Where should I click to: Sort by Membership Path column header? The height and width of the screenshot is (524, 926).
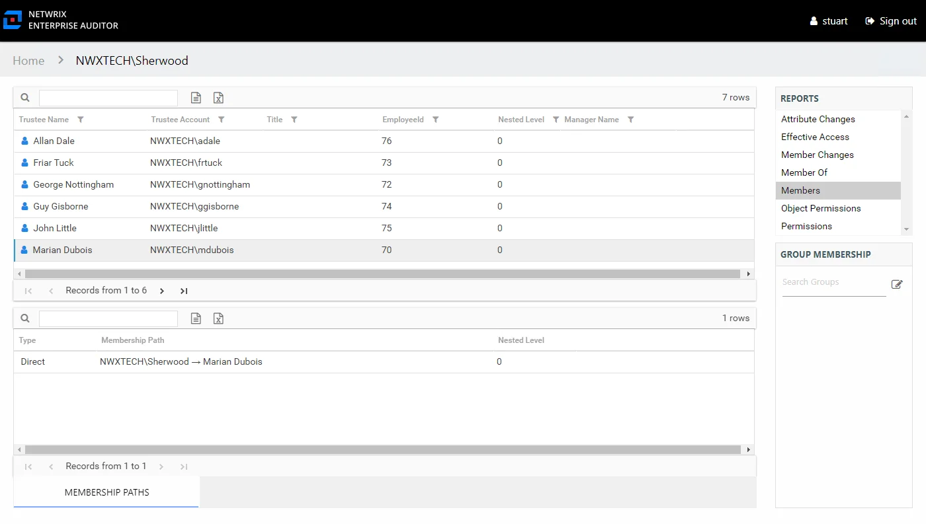[132, 340]
